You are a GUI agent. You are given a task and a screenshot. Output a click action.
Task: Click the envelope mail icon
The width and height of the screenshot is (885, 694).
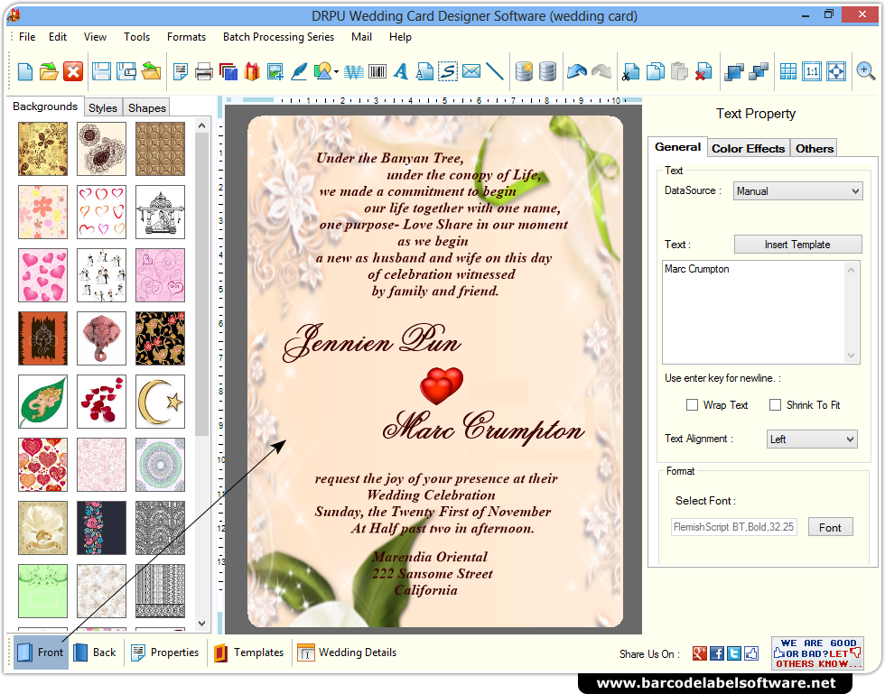click(x=471, y=71)
